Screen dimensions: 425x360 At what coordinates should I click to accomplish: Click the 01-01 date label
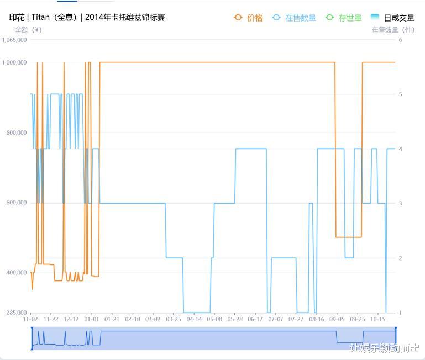point(92,319)
